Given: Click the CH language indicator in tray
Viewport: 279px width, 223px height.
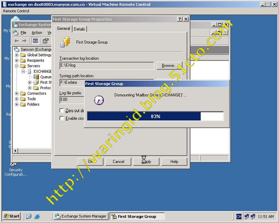Looking at the screenshot, I should click(x=239, y=216).
